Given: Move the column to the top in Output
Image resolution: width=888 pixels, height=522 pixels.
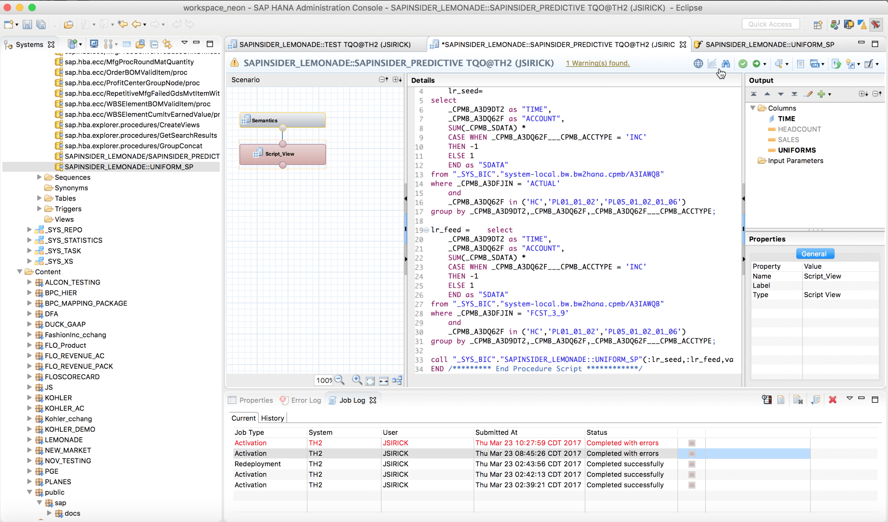Looking at the screenshot, I should [x=753, y=94].
